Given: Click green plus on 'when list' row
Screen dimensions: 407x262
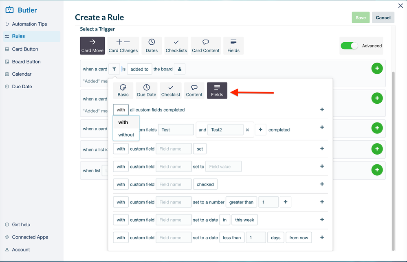Looking at the screenshot, I should 377,170.
